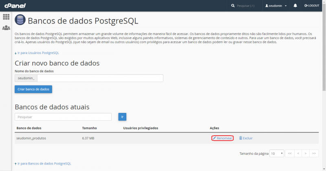Click the Pesquisar field under current databases

[x=63, y=117]
